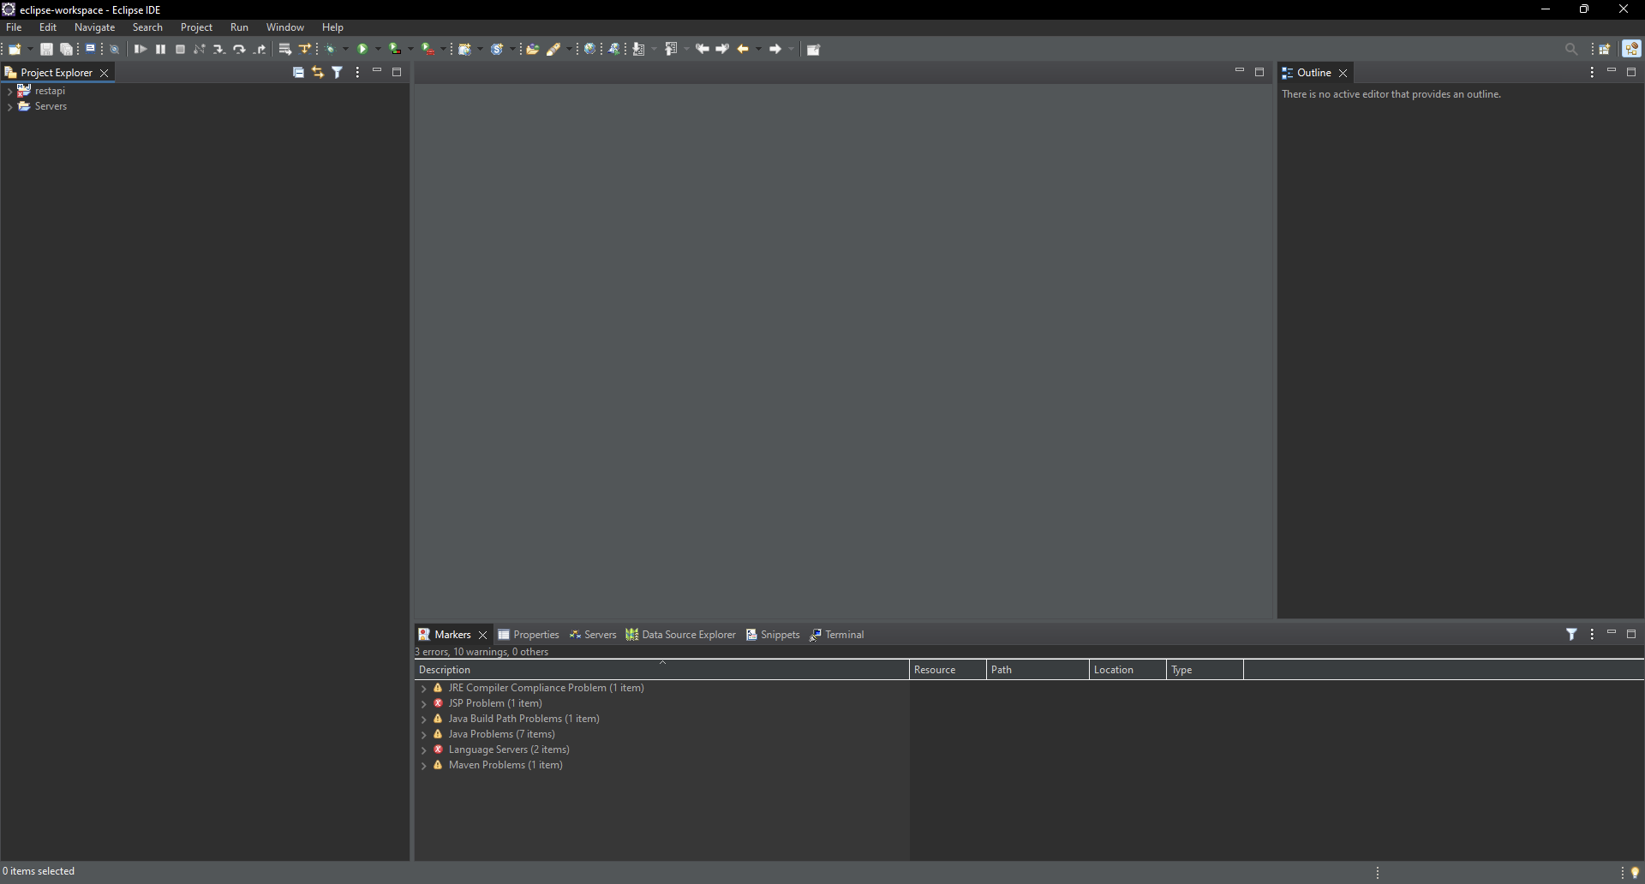Launch the Debug tool from the toolbar

coord(332,49)
